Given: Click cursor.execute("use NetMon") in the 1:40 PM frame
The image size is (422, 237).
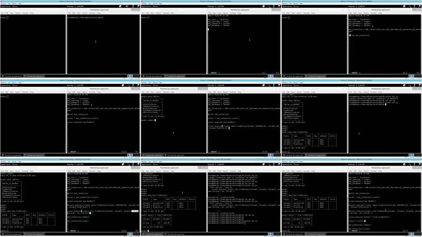Looking at the screenshot, I should 81,122.
